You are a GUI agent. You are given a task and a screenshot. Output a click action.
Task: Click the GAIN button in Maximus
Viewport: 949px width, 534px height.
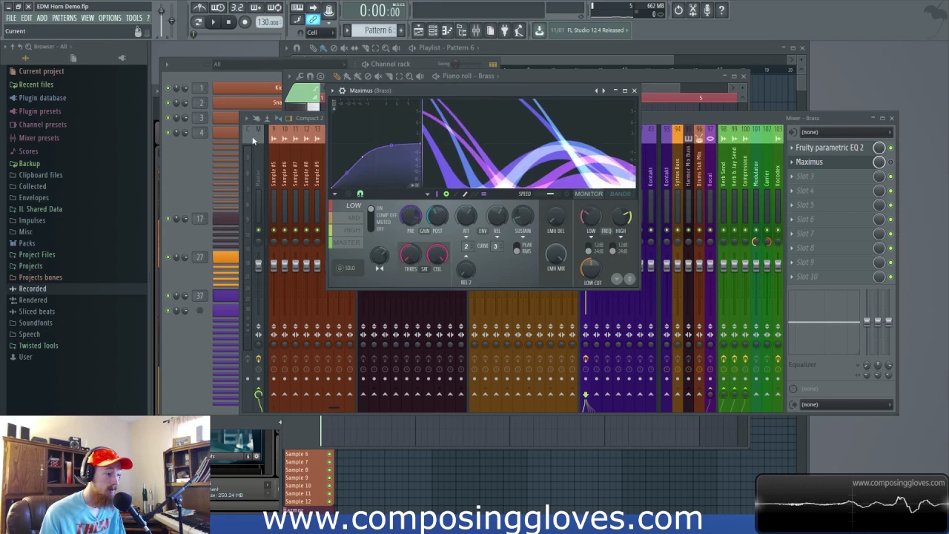point(424,231)
